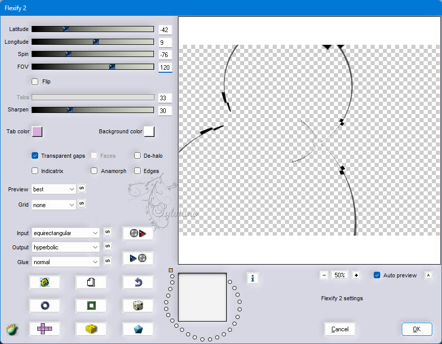Click the blue undo arrow icon button

138,282
